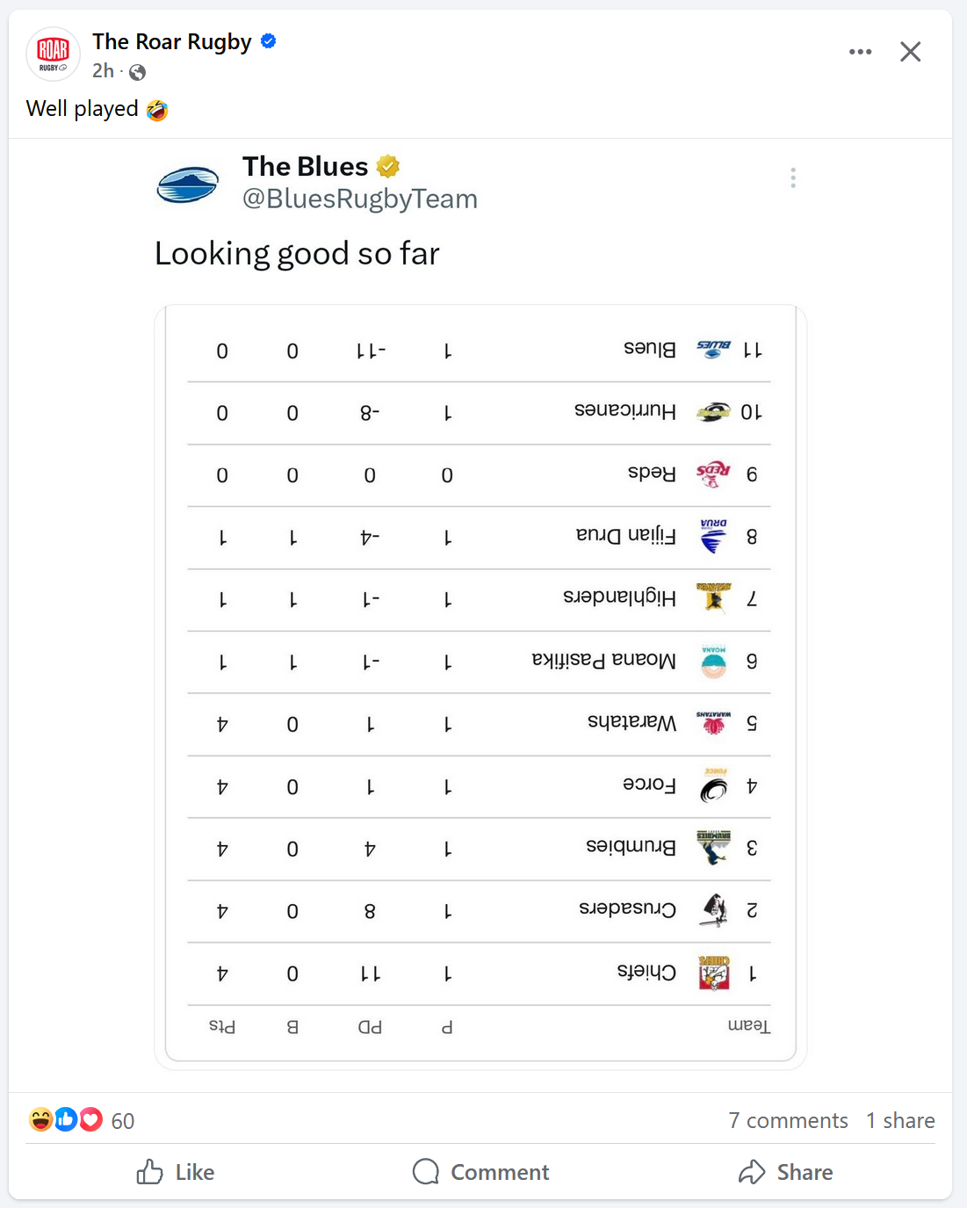This screenshot has height=1208, width=967.
Task: Click The Roar Rugby profile picture
Action: (x=53, y=54)
